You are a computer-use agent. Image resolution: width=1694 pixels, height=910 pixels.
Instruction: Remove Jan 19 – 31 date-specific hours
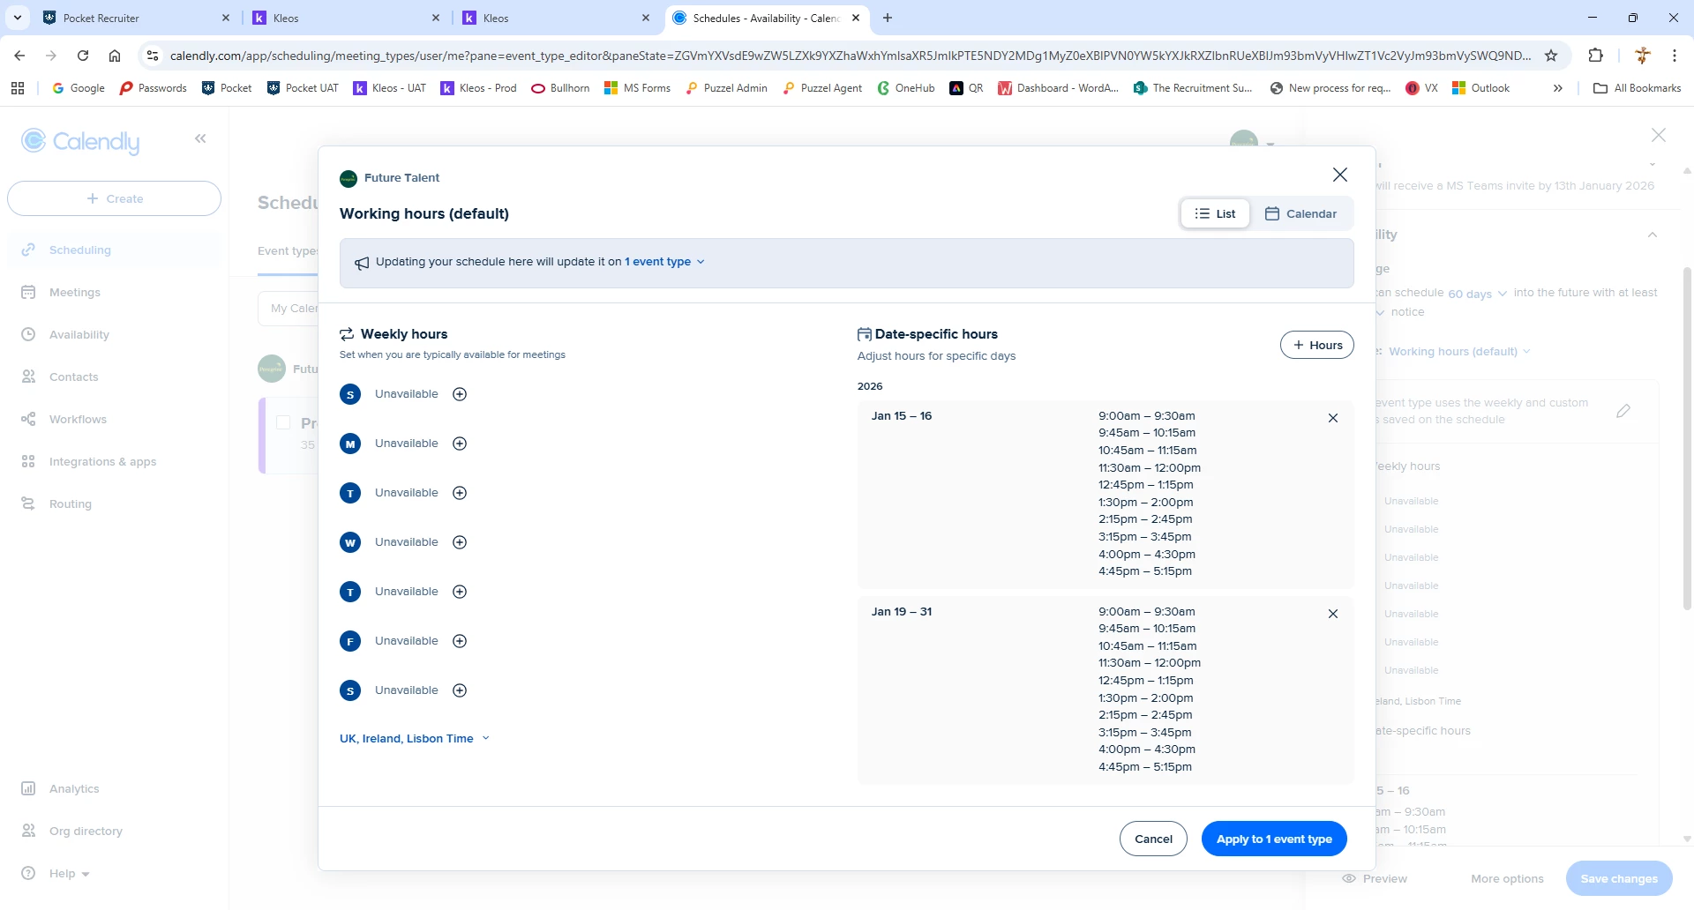point(1333,614)
